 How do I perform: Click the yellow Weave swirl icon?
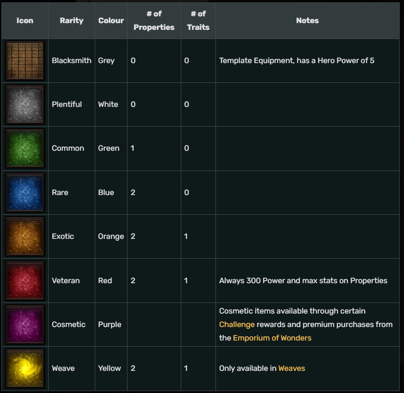coord(25,368)
